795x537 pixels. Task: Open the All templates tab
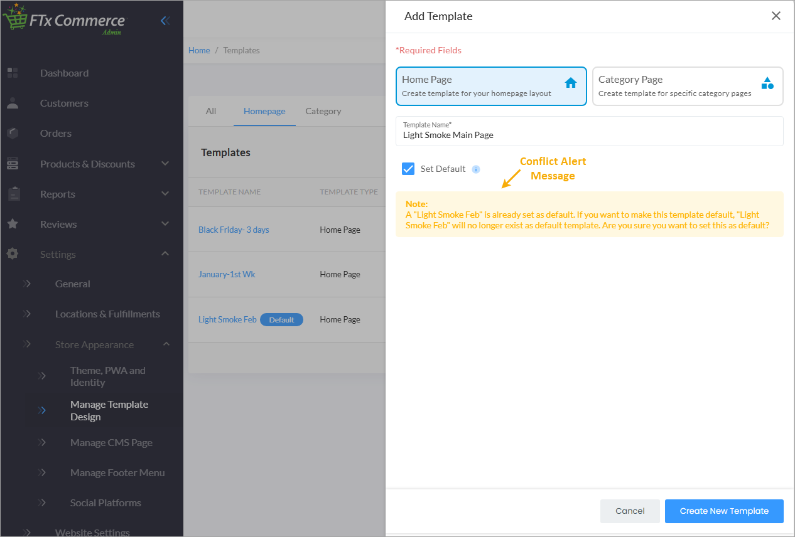point(211,111)
